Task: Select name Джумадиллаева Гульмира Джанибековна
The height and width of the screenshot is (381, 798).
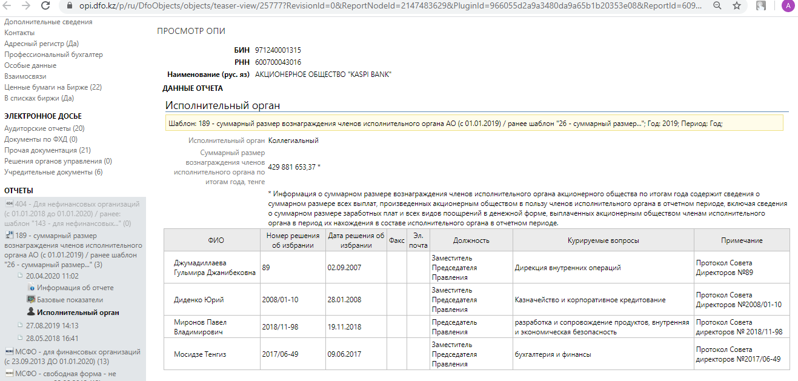Action: 214,268
